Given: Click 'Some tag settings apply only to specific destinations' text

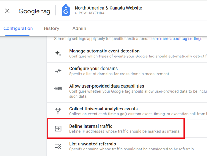Looking at the screenshot, I should coord(101,39).
